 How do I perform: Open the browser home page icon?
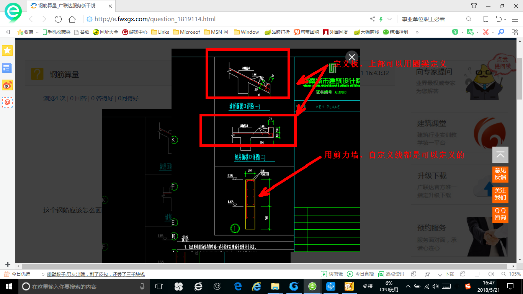pyautogui.click(x=72, y=19)
